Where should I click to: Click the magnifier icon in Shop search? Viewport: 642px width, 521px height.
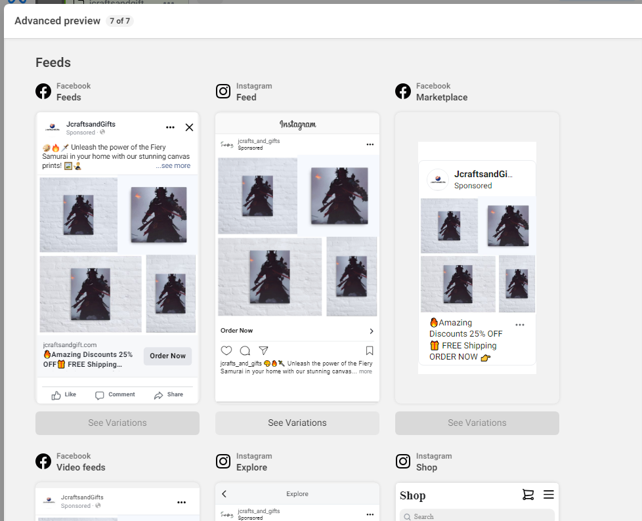tap(408, 516)
